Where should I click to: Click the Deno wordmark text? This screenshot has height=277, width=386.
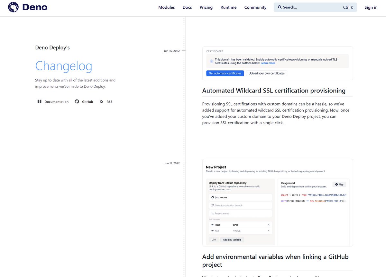[35, 7]
